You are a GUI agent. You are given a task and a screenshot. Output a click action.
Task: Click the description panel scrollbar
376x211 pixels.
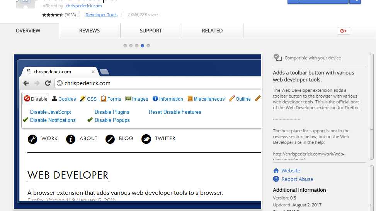[372, 106]
